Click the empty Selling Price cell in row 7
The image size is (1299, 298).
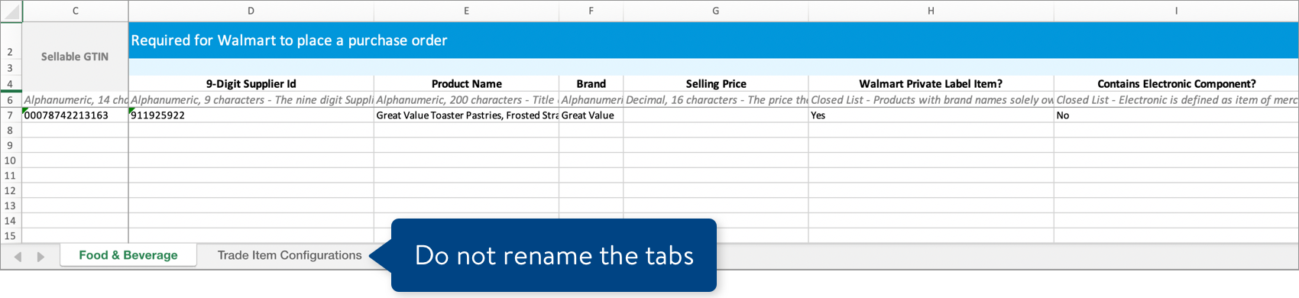716,115
